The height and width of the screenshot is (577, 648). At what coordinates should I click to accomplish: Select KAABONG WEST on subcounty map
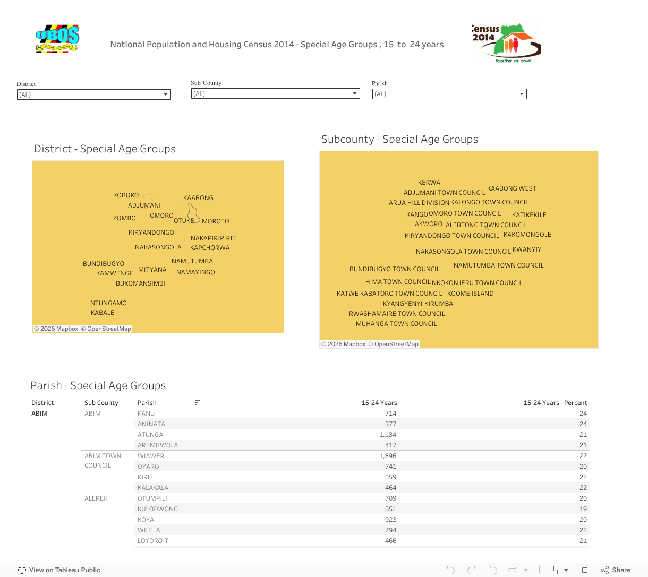(x=511, y=188)
